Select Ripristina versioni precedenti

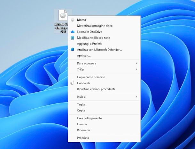tap(96, 89)
